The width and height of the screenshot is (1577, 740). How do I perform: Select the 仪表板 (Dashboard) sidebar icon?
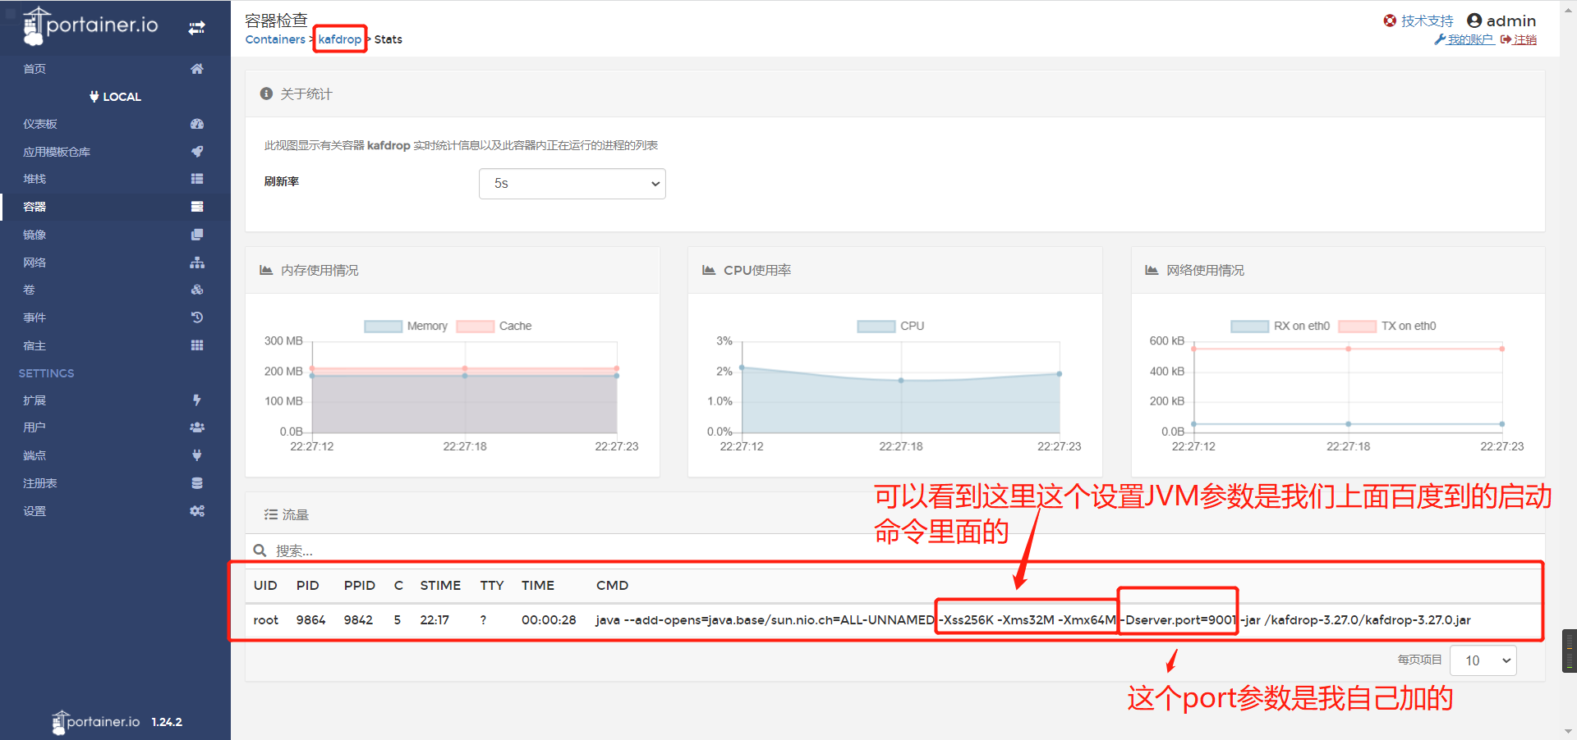196,123
